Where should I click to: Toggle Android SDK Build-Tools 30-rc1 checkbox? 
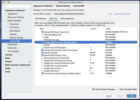tap(43, 32)
